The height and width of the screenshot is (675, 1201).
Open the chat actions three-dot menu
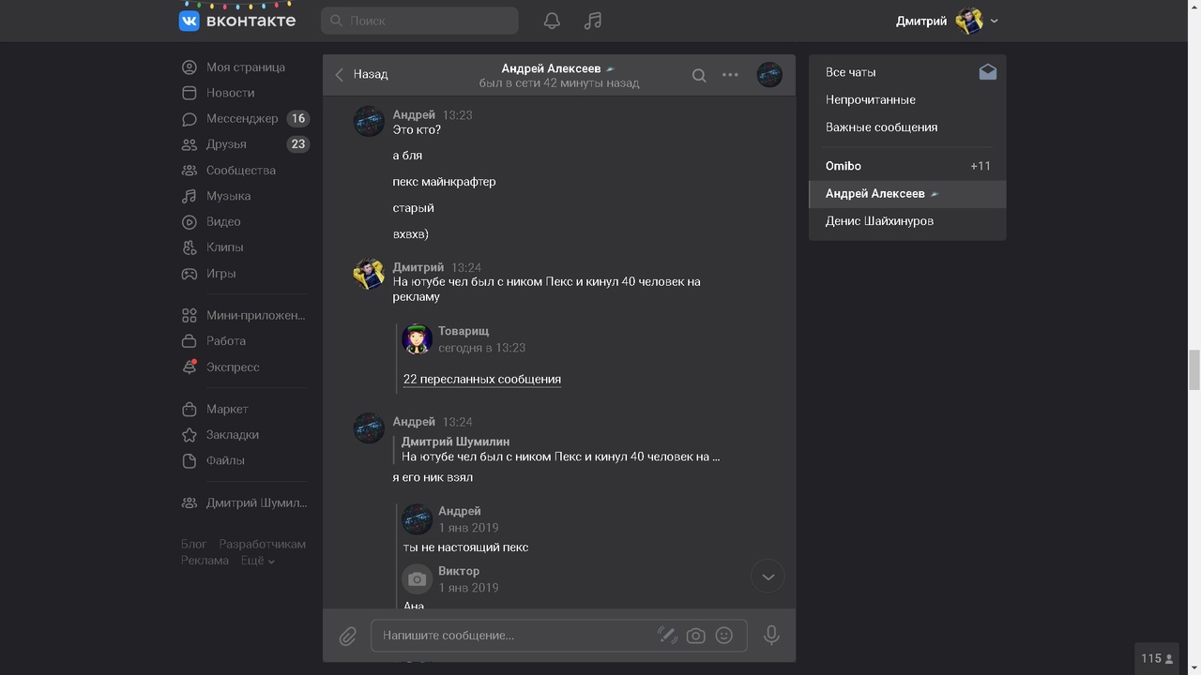(x=730, y=75)
